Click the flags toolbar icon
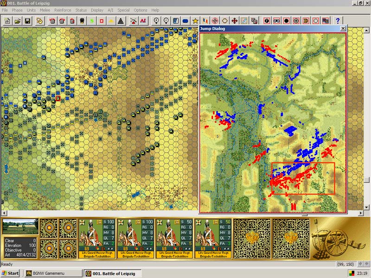 (205, 21)
